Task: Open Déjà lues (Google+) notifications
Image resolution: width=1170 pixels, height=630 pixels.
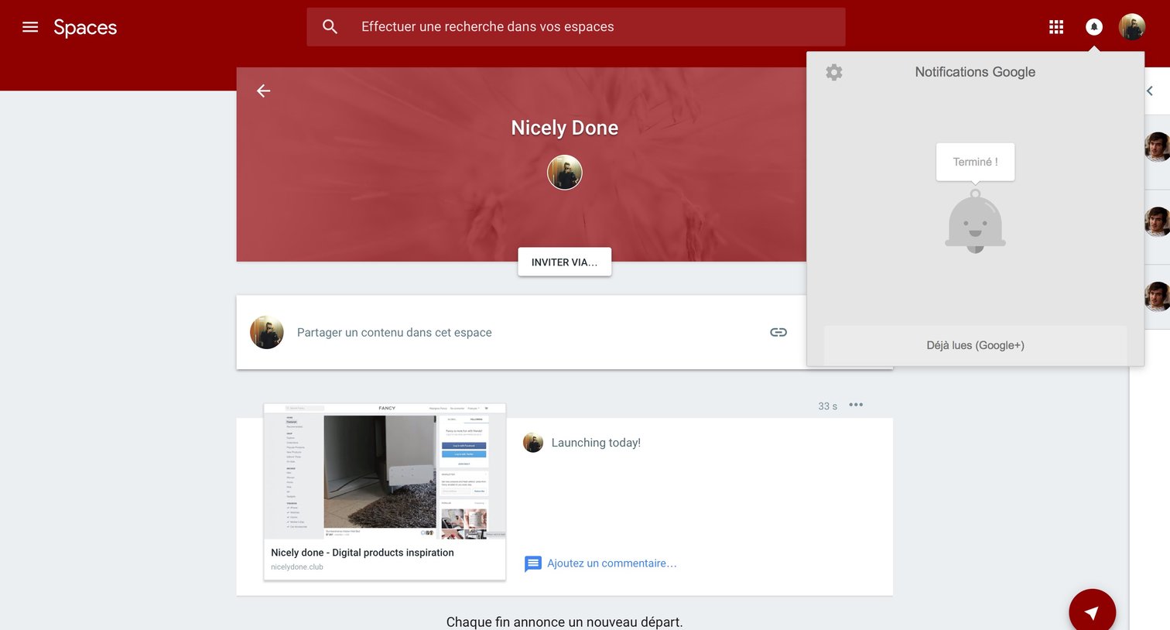Action: click(975, 345)
